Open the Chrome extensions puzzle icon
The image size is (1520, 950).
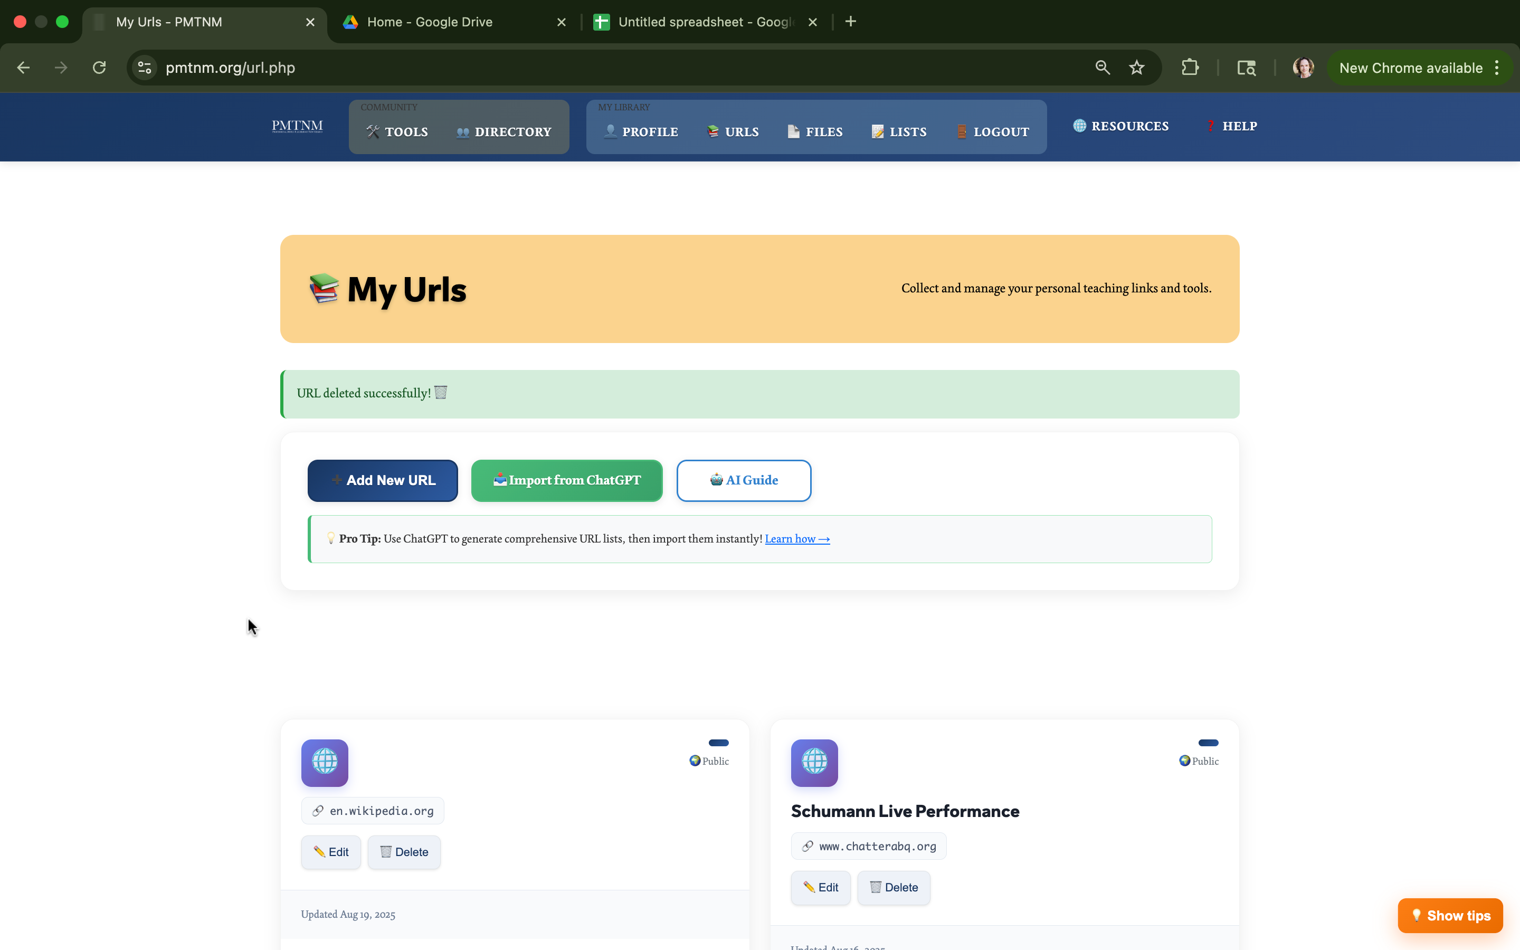tap(1190, 68)
